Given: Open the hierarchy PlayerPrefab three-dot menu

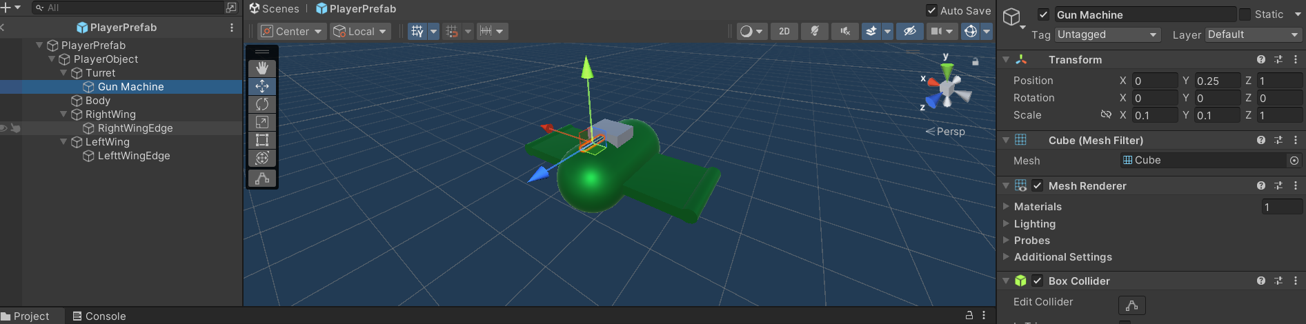Looking at the screenshot, I should point(232,28).
